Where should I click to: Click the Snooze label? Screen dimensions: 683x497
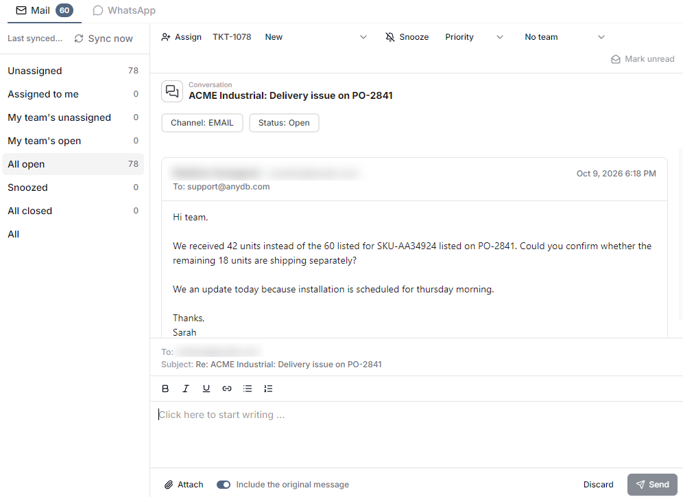click(x=414, y=37)
